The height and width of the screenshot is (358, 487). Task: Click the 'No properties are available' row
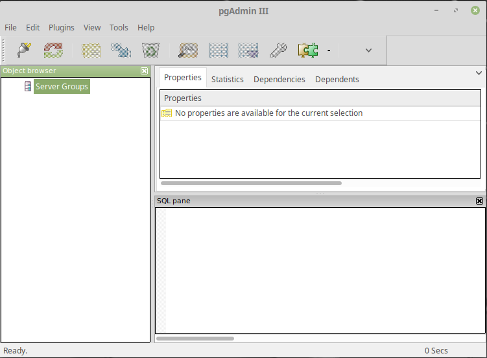point(320,113)
